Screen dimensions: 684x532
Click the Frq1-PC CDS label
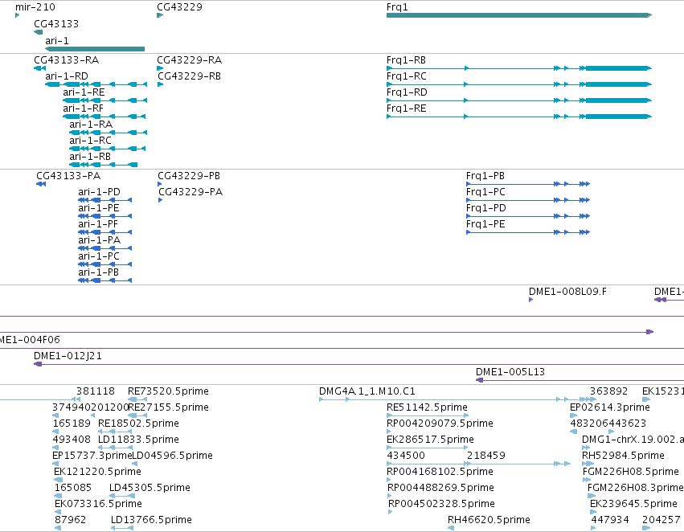[x=485, y=192]
